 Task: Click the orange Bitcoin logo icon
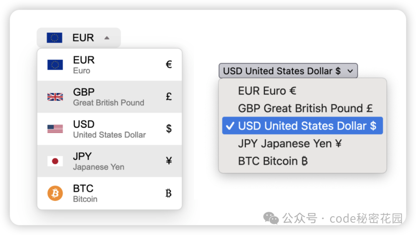(55, 193)
